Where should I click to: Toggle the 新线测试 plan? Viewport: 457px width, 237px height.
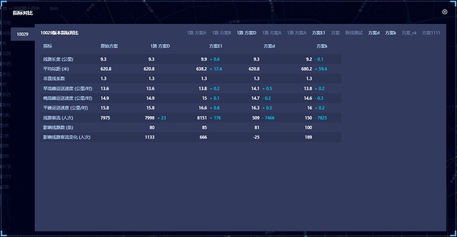354,33
